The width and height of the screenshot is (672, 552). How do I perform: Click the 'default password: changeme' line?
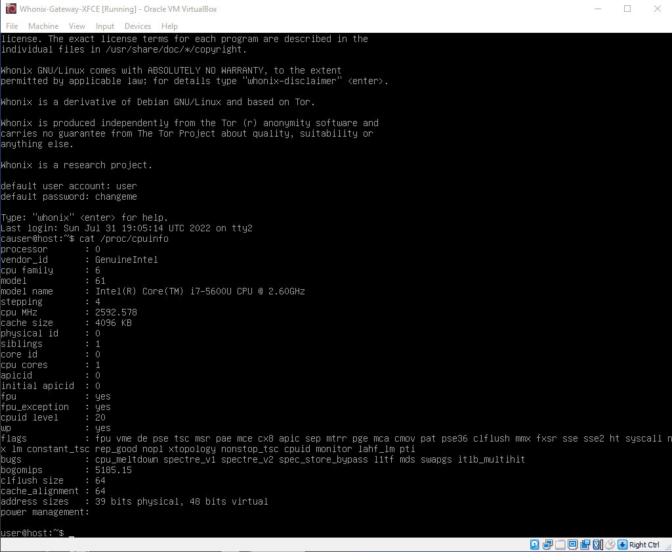(x=69, y=196)
